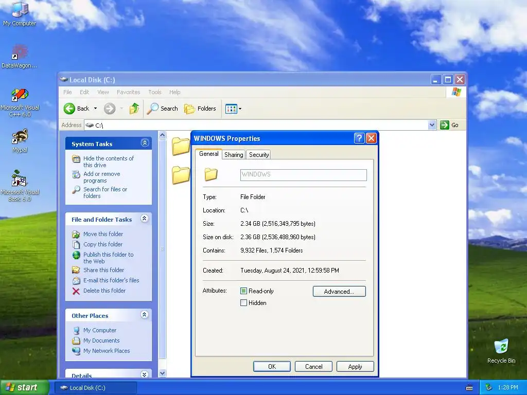The width and height of the screenshot is (527, 395).
Task: Enable the Hidden attribute checkbox
Action: 243,302
